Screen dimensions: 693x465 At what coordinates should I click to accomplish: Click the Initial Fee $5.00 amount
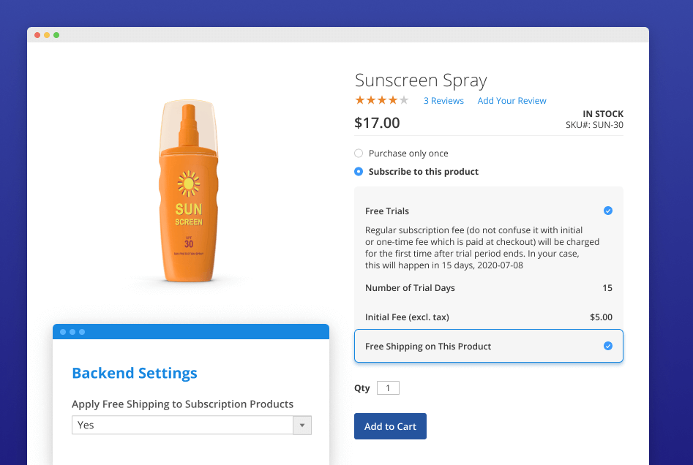(600, 317)
